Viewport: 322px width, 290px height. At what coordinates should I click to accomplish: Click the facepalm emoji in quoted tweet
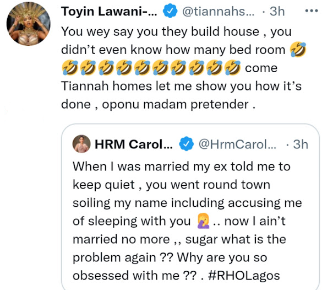coord(203,221)
